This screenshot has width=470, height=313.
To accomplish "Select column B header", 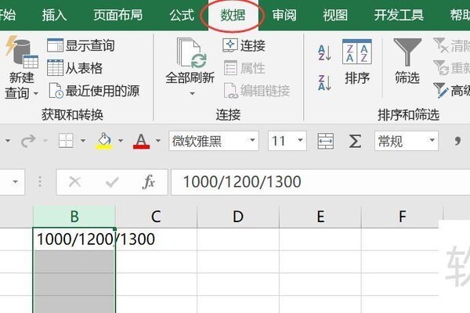I will (74, 216).
